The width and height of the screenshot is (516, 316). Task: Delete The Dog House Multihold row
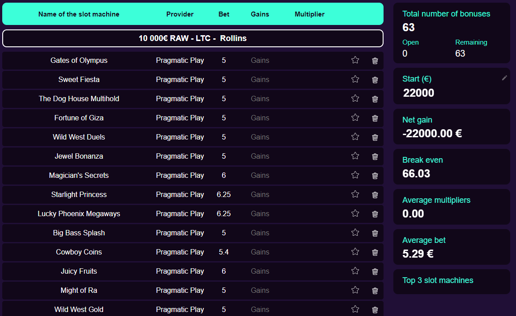[x=375, y=98]
